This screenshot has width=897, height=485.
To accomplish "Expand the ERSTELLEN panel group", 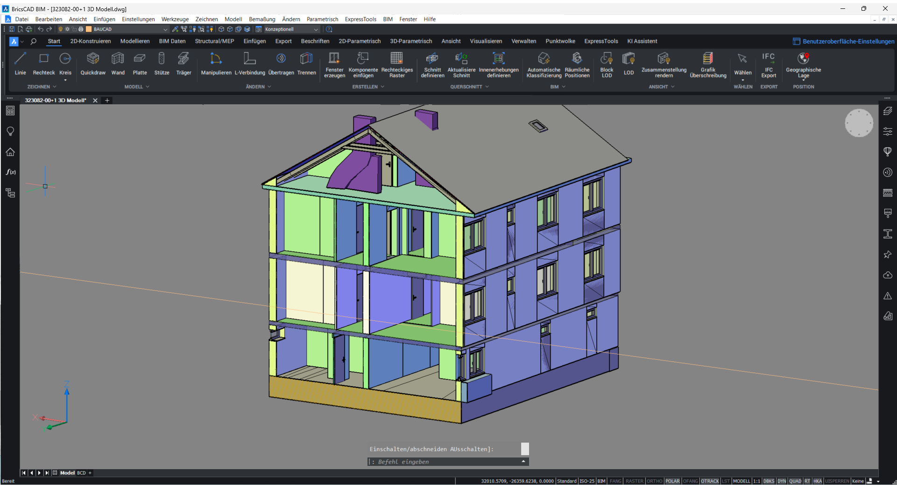I will point(368,87).
